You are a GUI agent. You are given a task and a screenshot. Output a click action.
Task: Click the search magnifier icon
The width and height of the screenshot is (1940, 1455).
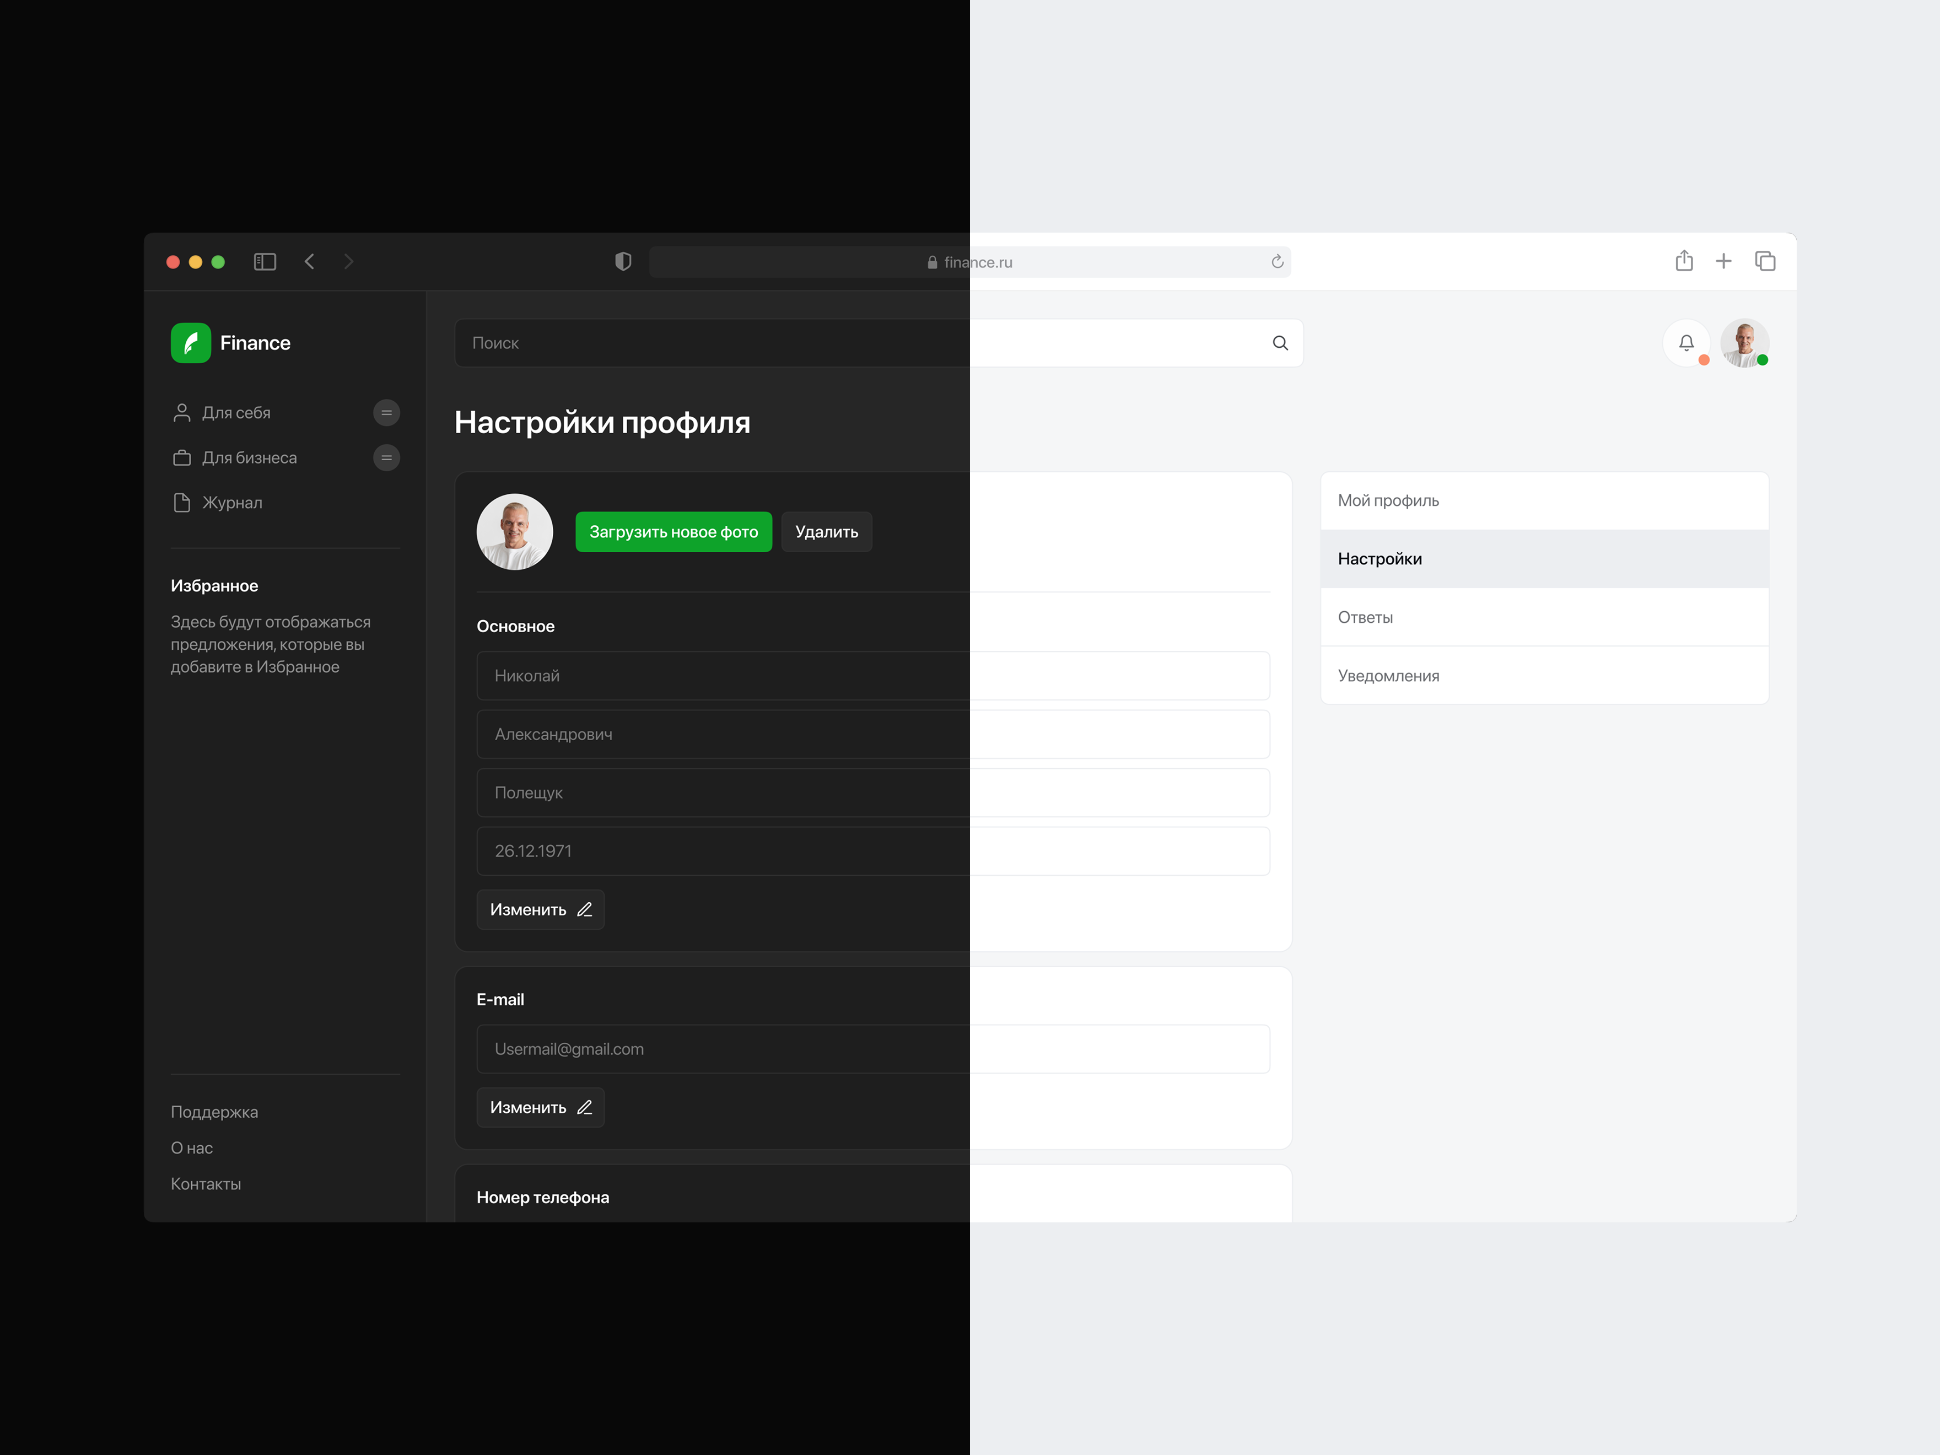pos(1280,343)
